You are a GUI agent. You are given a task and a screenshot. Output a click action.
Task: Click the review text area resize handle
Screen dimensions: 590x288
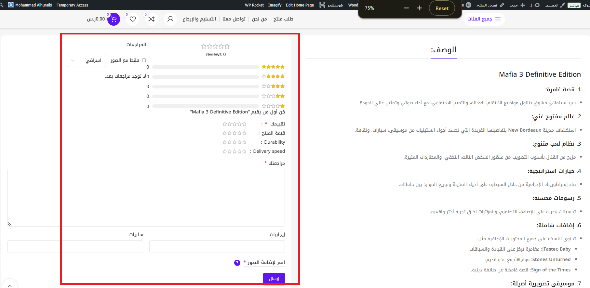pos(10,224)
